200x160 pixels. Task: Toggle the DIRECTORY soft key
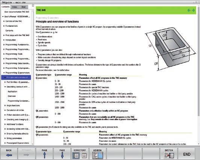coord(80,153)
